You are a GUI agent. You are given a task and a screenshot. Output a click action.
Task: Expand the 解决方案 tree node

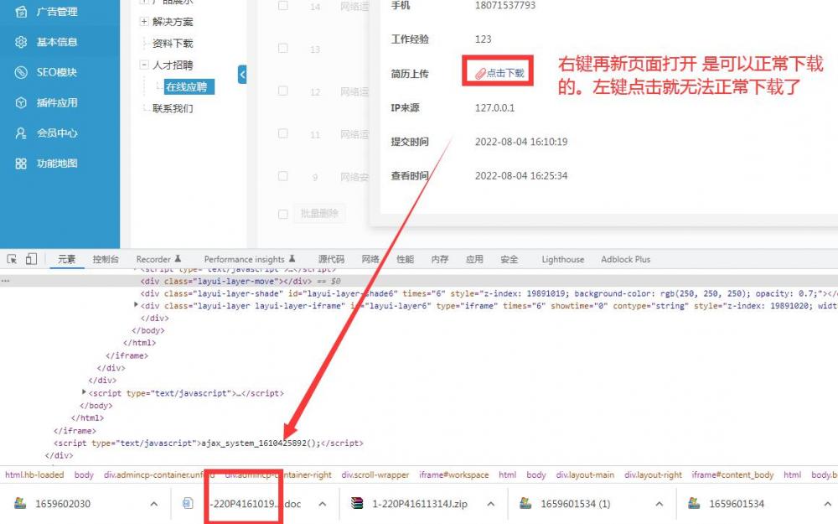(144, 22)
